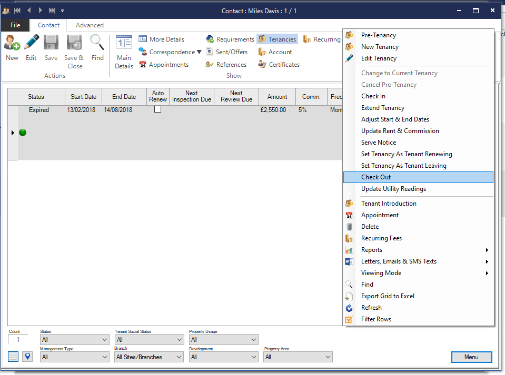Switch to the Advanced tab
The image size is (505, 375).
click(90, 25)
